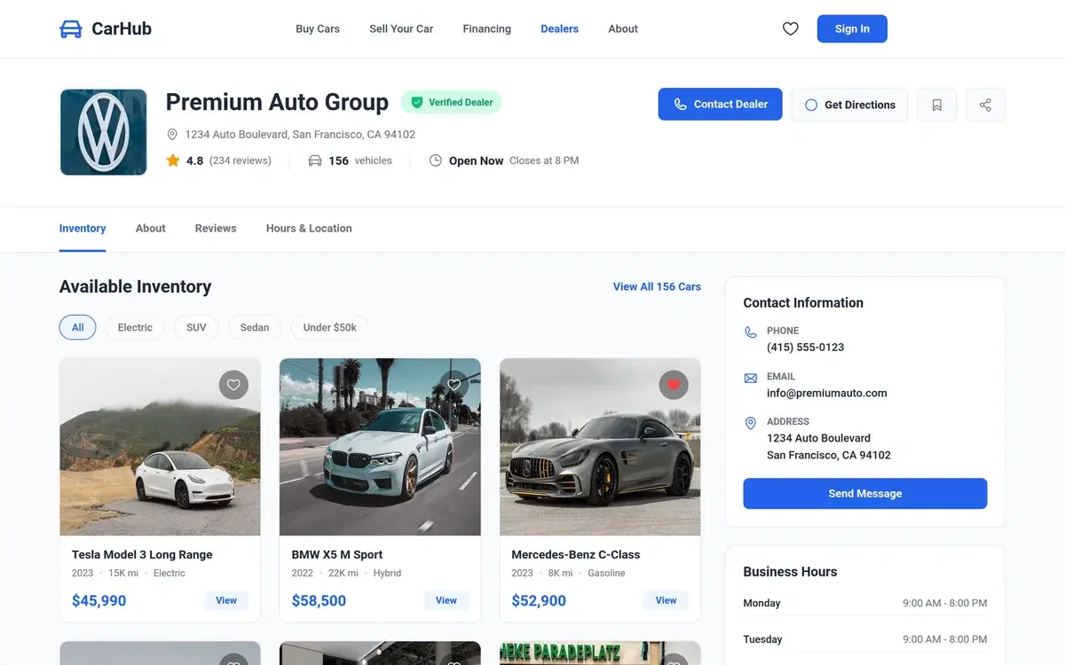Viewport: 1065px width, 665px height.
Task: Open the Hours & Location tab
Action: pyautogui.click(x=309, y=229)
